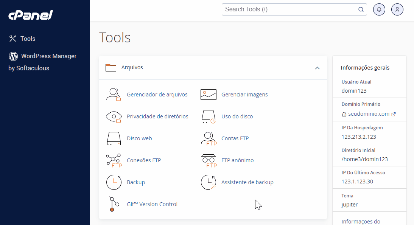Image resolution: width=414 pixels, height=225 pixels.
Task: Open Privacidade de diretórios
Action: [x=157, y=116]
